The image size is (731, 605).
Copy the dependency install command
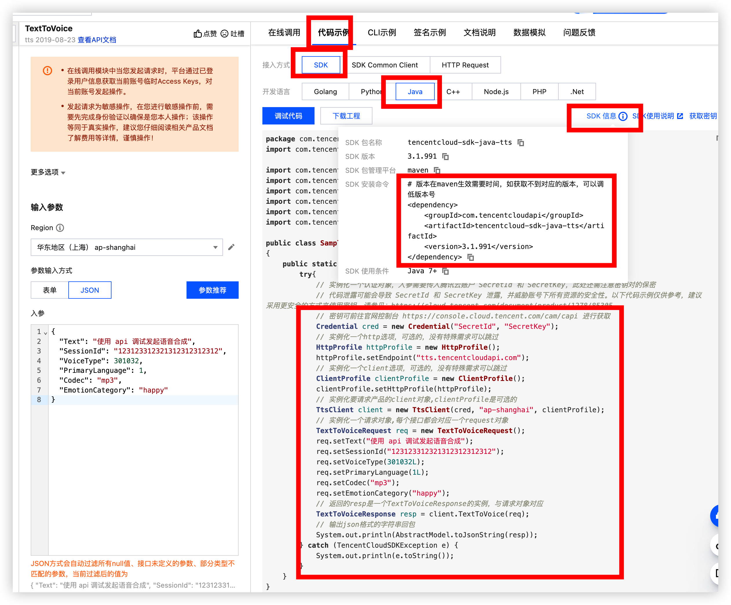(x=471, y=257)
